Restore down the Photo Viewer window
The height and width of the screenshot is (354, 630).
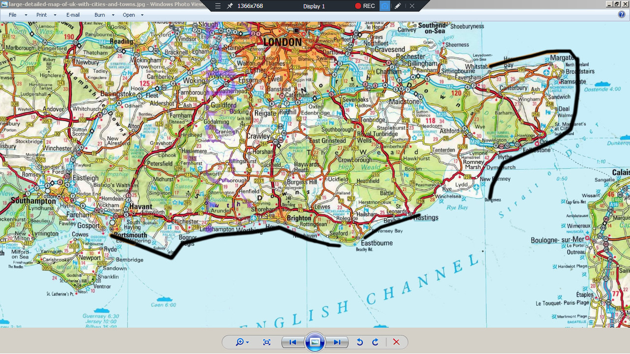(x=617, y=4)
